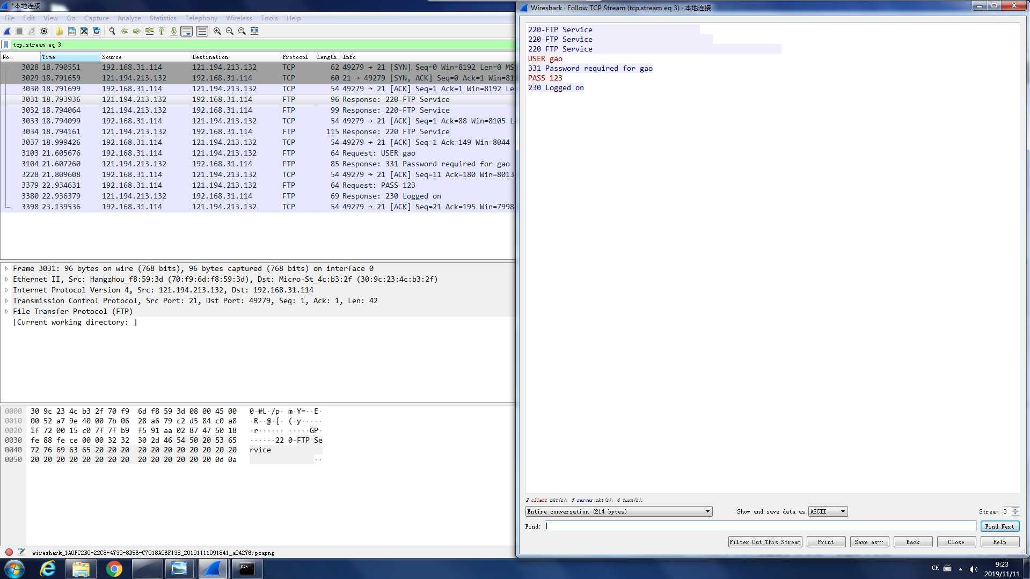
Task: Click 'PASS 123' line in stream content
Action: coord(545,78)
